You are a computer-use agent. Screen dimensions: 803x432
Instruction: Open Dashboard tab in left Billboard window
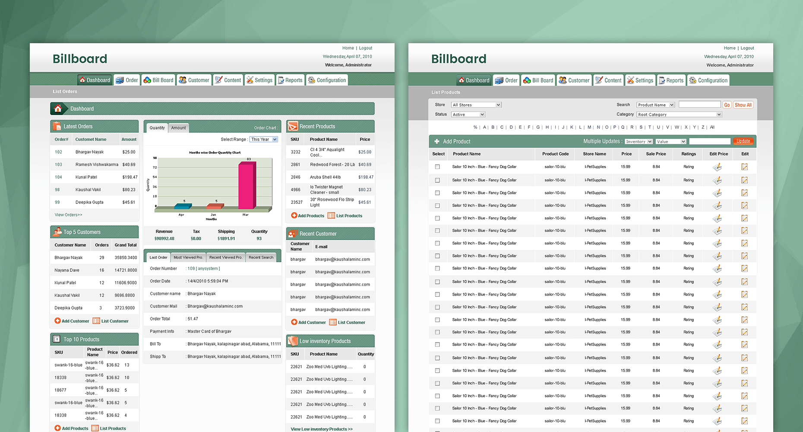coord(94,80)
